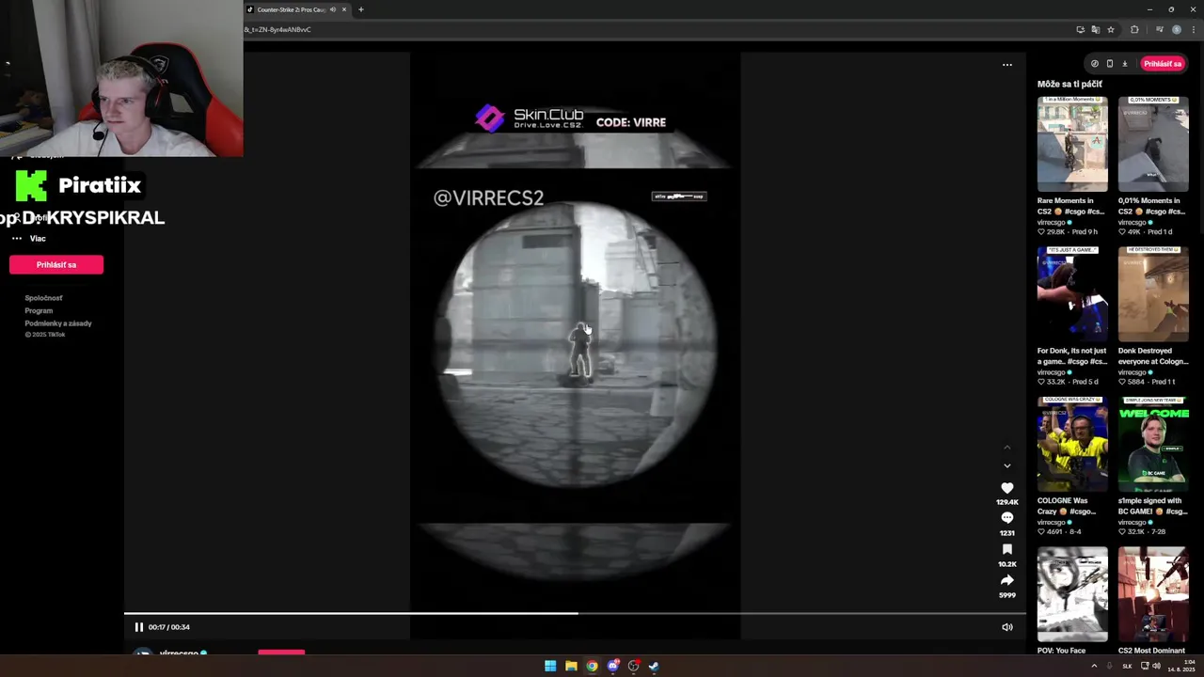
Task: Open the Rare Moments in CS2 thumbnail
Action: 1072,144
